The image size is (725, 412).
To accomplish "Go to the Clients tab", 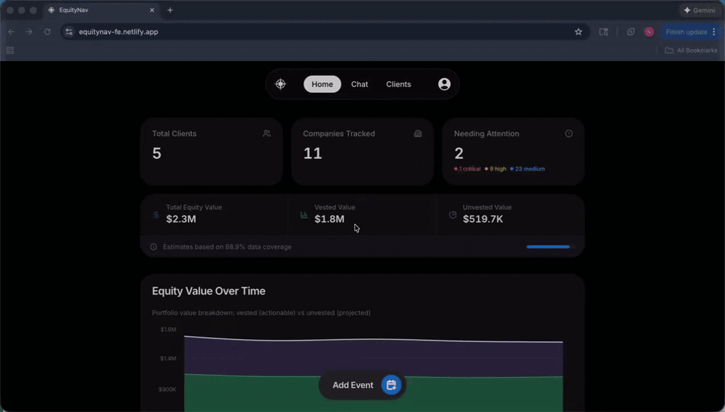I will pos(399,84).
